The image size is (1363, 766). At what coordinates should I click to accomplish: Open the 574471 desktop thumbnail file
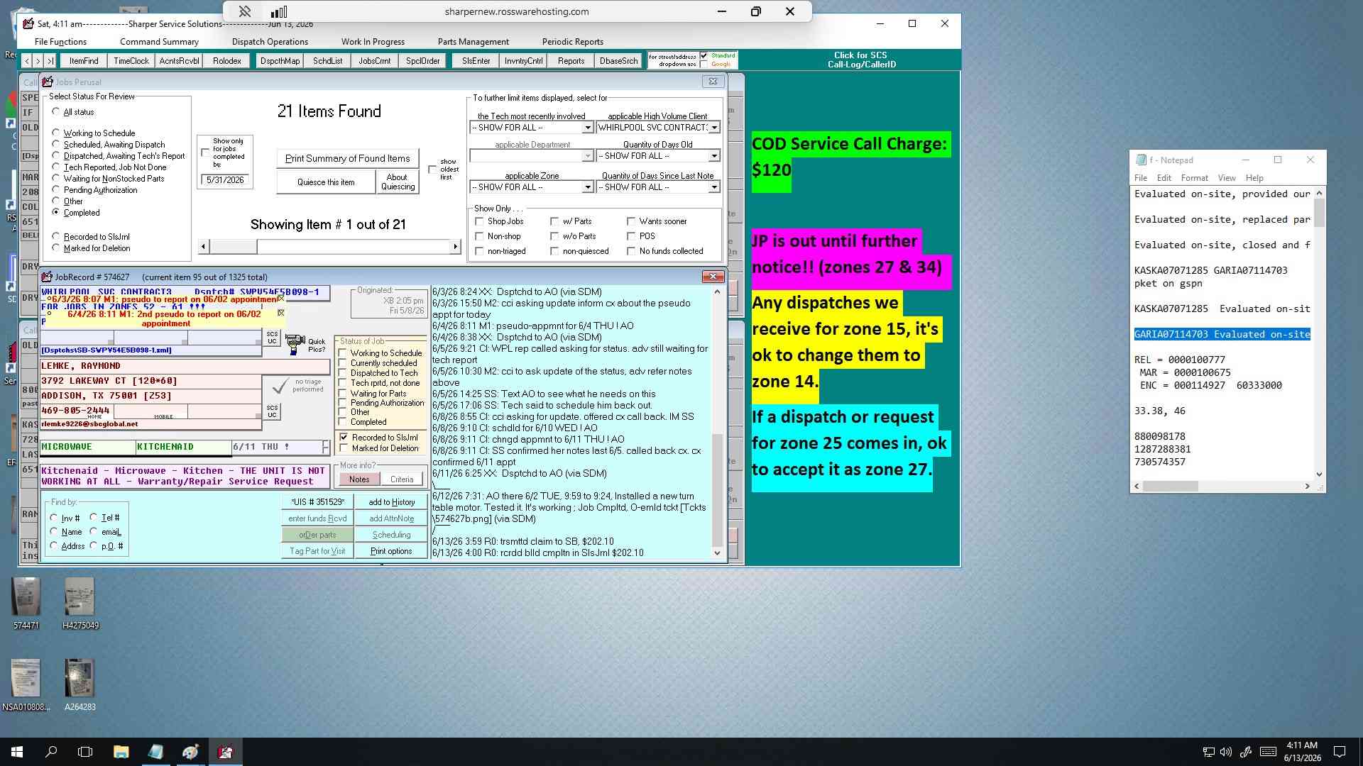(x=26, y=603)
